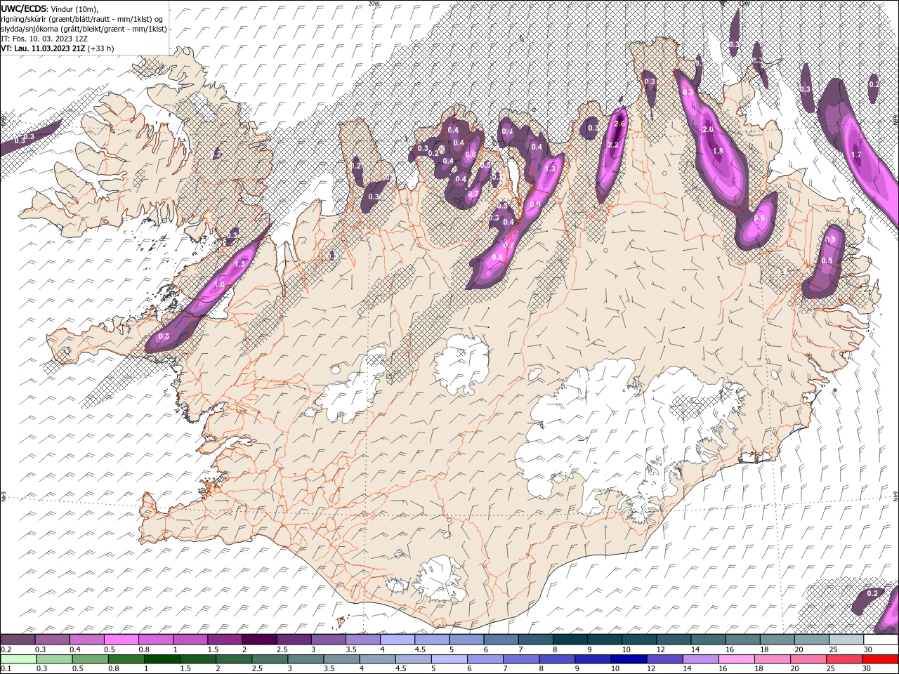This screenshot has width=899, height=674.
Task: Click the 1.0 precipitation value on the map
Action: tap(219, 284)
